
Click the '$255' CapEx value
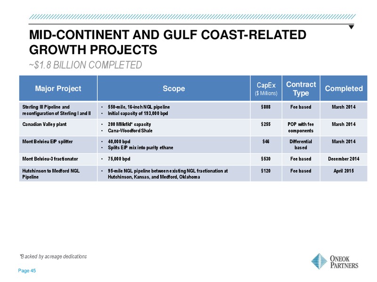point(266,124)
